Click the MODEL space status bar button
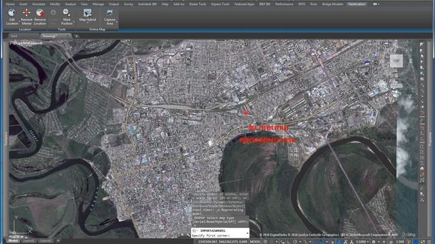 click(256, 241)
